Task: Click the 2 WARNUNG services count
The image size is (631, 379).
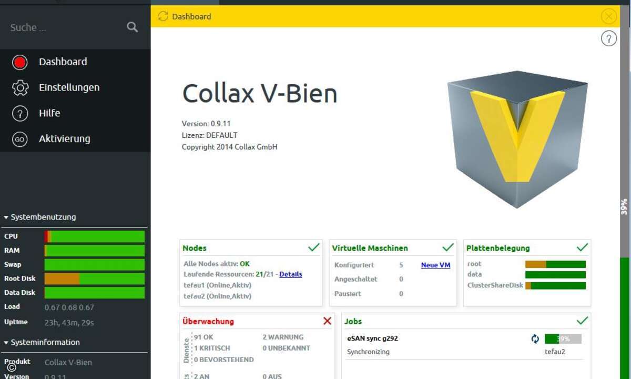Action: pyautogui.click(x=283, y=337)
